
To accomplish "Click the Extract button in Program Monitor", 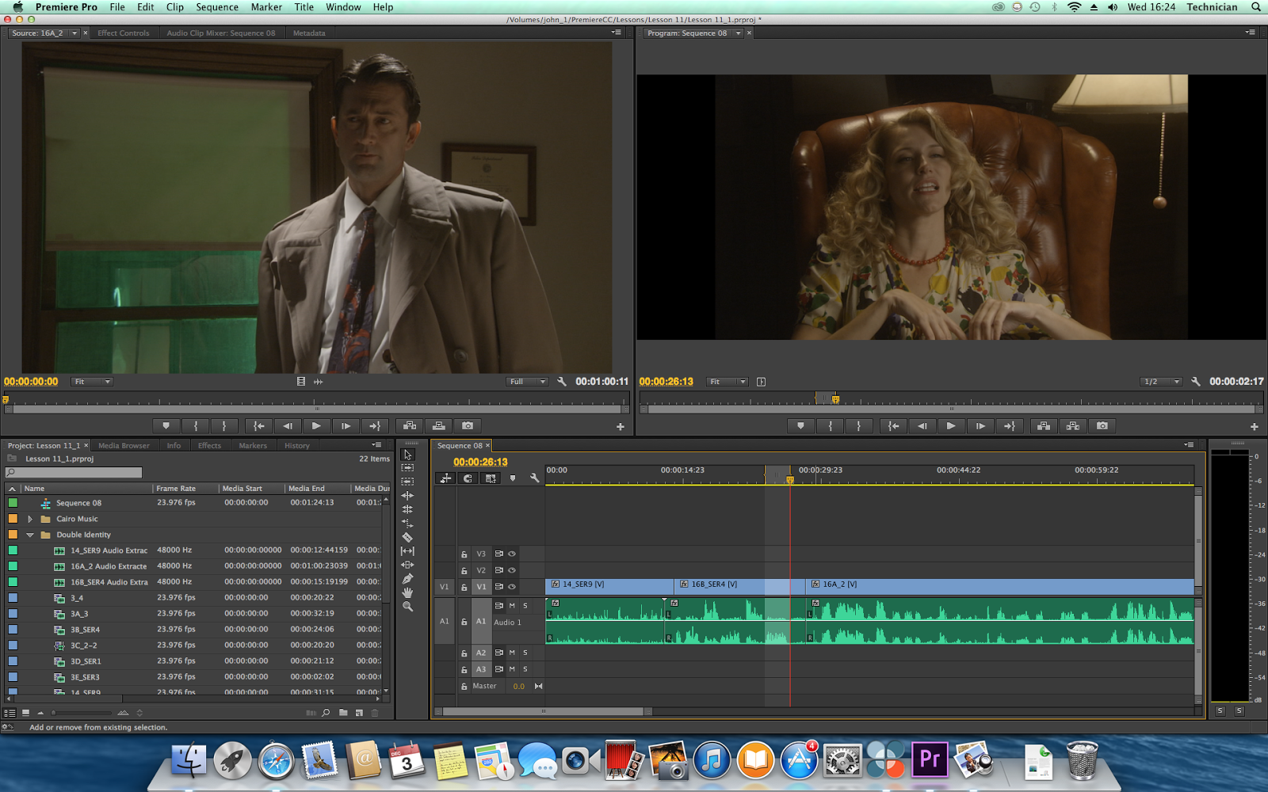I will [x=1073, y=426].
